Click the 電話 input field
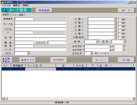The width and height of the screenshot is (137, 105). coord(24,43)
